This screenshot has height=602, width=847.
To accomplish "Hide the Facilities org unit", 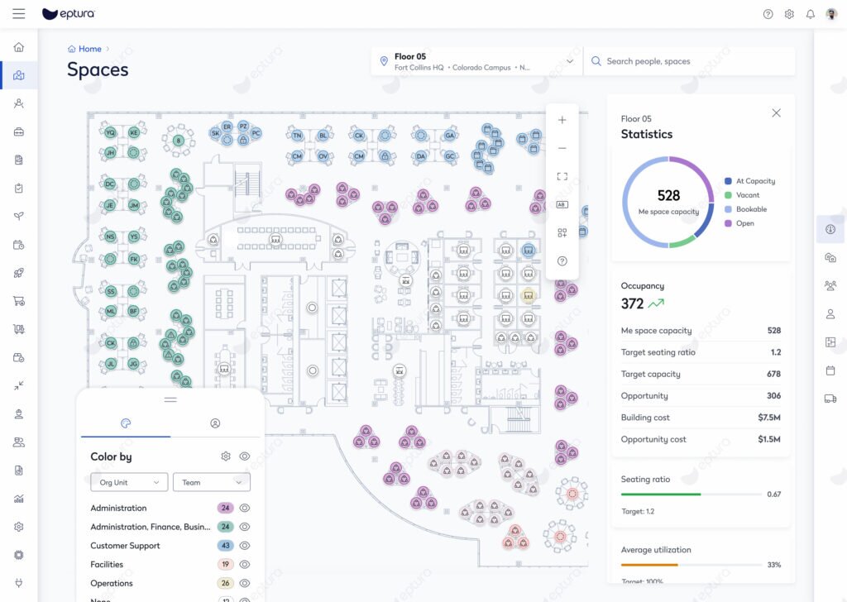I will [245, 565].
